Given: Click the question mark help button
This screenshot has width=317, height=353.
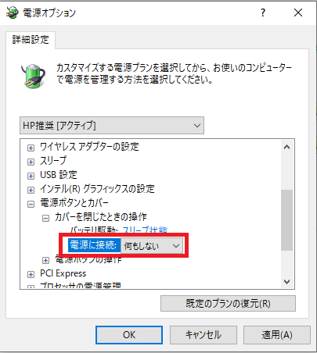Looking at the screenshot, I should coord(263,12).
